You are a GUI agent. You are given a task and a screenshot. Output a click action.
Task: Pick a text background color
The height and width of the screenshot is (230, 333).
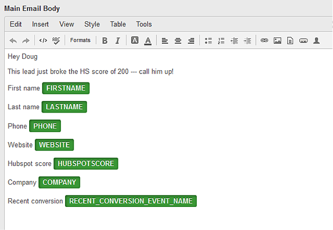(134, 40)
